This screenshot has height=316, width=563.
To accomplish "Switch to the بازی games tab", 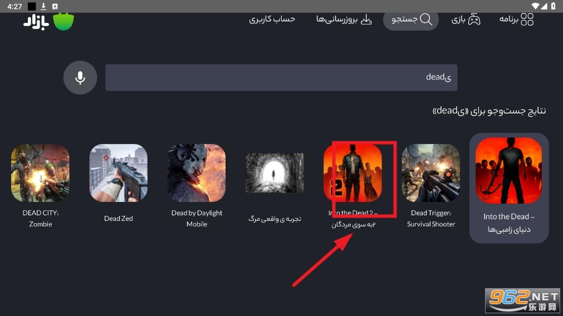I will click(x=466, y=19).
